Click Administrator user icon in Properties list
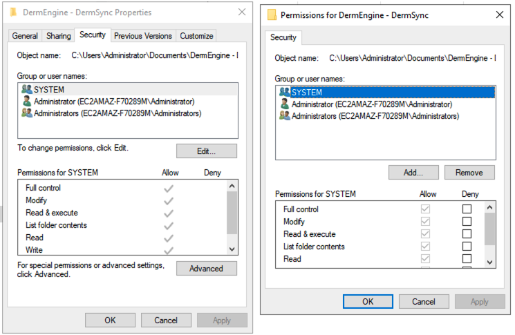Viewport: 515px width, 335px height. (x=27, y=102)
